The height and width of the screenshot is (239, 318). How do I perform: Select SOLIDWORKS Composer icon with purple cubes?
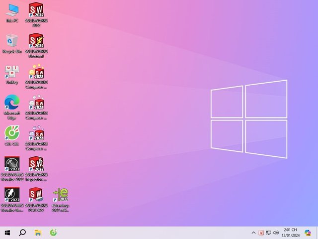click(x=36, y=138)
